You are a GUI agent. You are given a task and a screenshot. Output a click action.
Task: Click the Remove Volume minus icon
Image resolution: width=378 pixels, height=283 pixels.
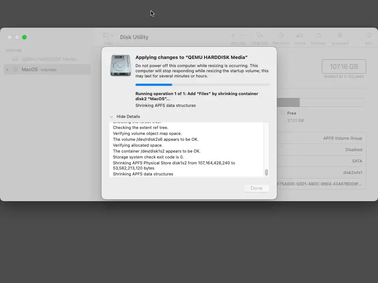coord(243,35)
